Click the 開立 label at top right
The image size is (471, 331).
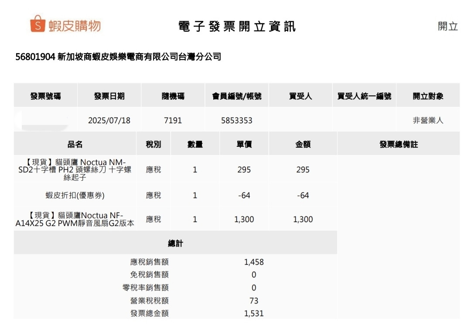tap(448, 26)
